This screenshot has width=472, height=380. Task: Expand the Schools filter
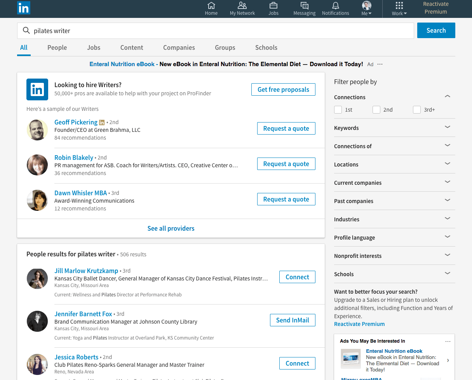point(448,273)
